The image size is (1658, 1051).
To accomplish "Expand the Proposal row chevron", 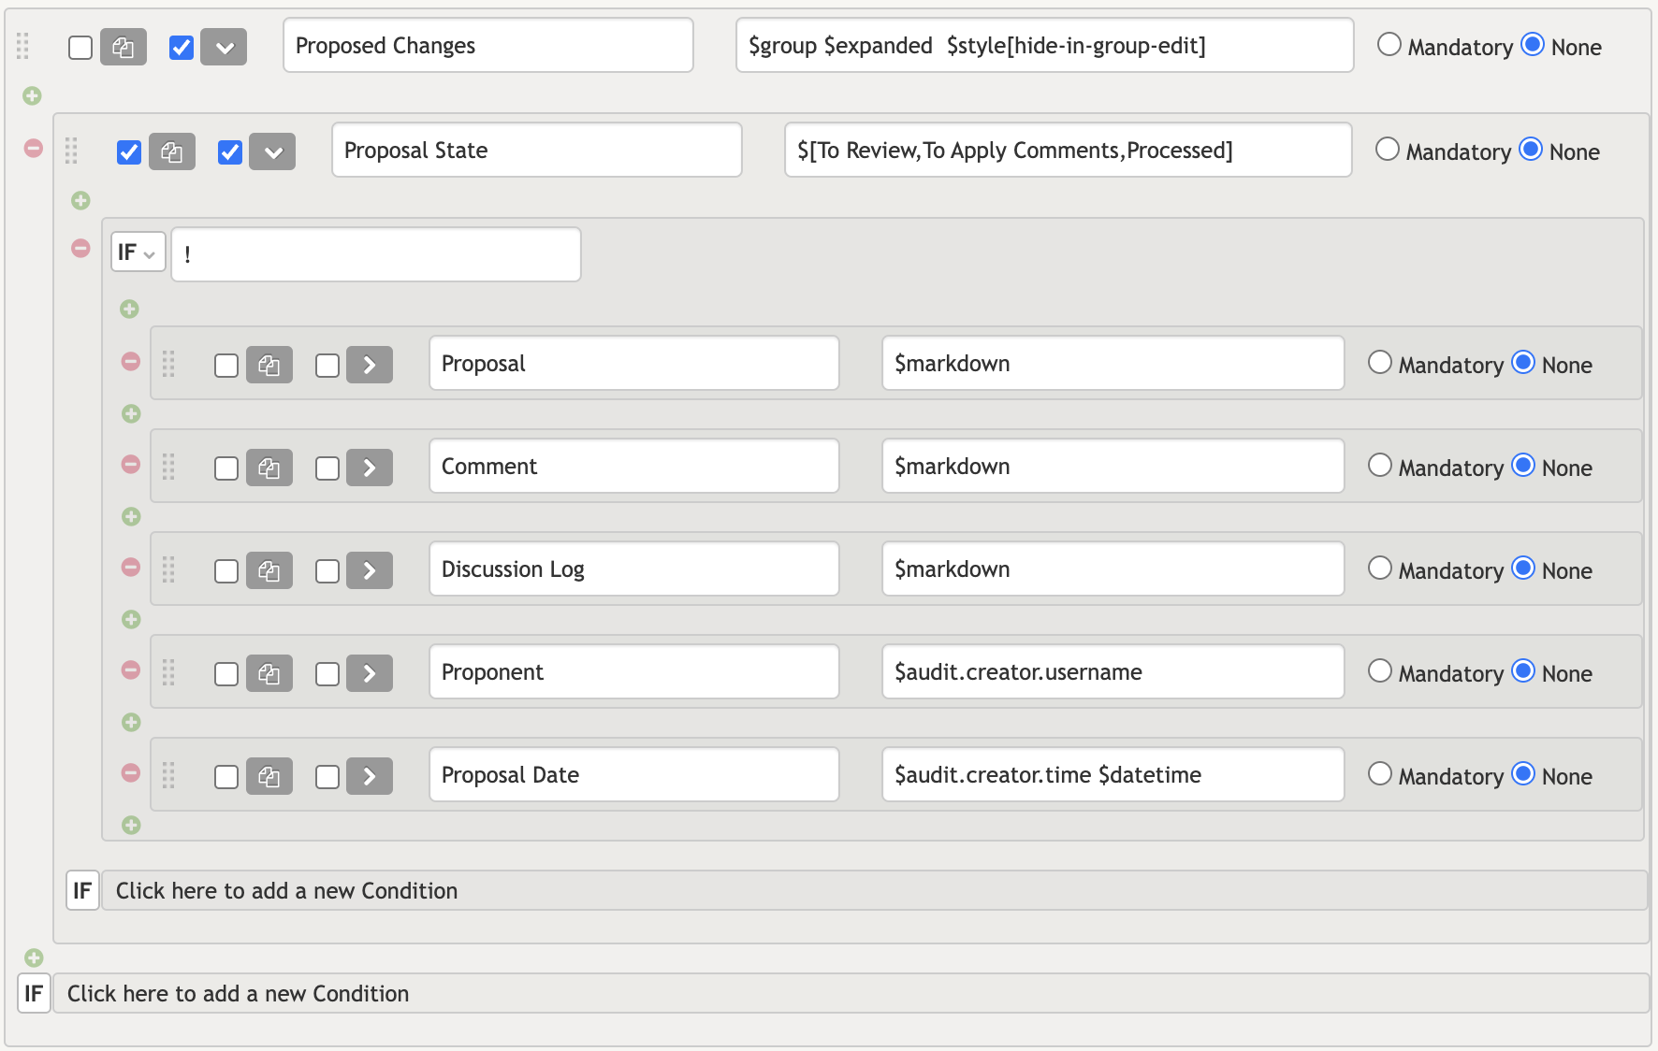I will tap(370, 365).
